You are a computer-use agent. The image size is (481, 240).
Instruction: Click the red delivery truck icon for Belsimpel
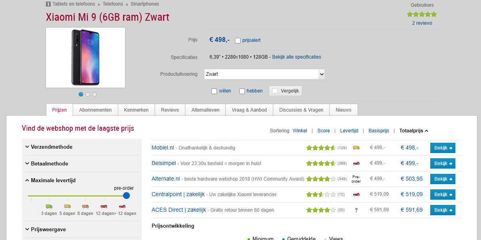pos(356,163)
